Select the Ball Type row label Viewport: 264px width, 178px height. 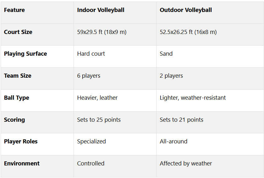(x=17, y=98)
